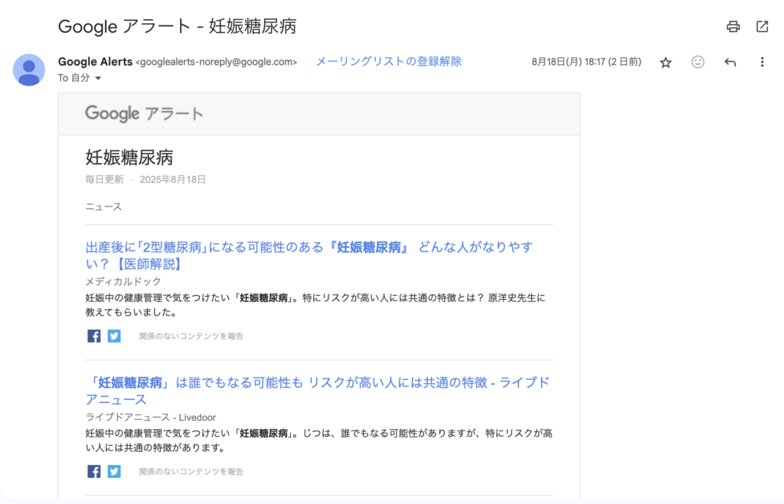
Task: Click the subject Google アラート - 妊娠糖尿病
Action: click(177, 27)
